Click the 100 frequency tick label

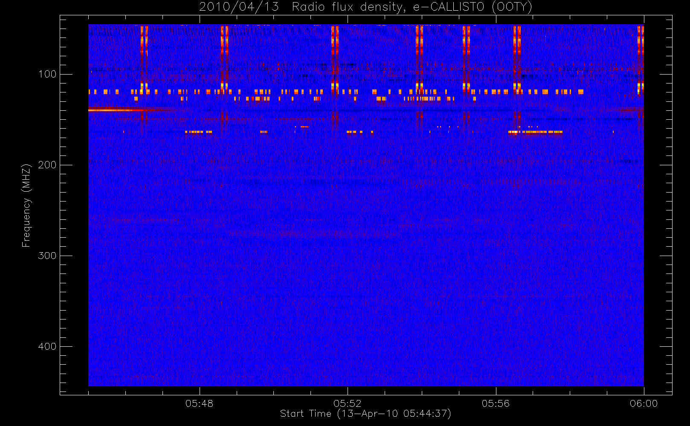coord(47,74)
